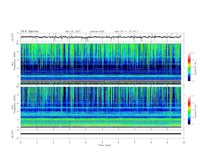Screen dimensions: 207x160
Task: Click the 'ch.3(V)' waveform axis label
Action: 13,134
